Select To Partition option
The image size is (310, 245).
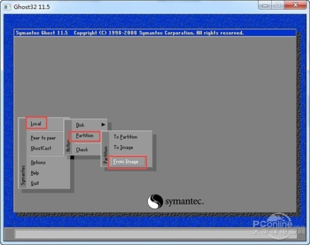coord(125,137)
